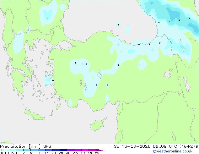199x154 pixels.
Task: Click the '5' legend scale label
Action: tap(31, 153)
